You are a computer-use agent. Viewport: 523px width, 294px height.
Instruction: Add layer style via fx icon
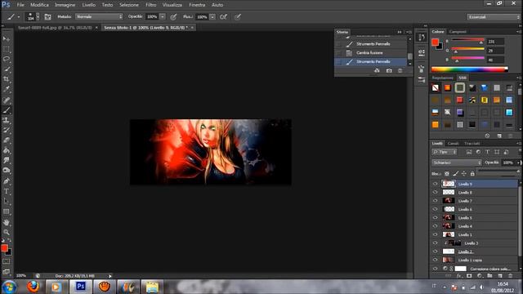pos(459,276)
